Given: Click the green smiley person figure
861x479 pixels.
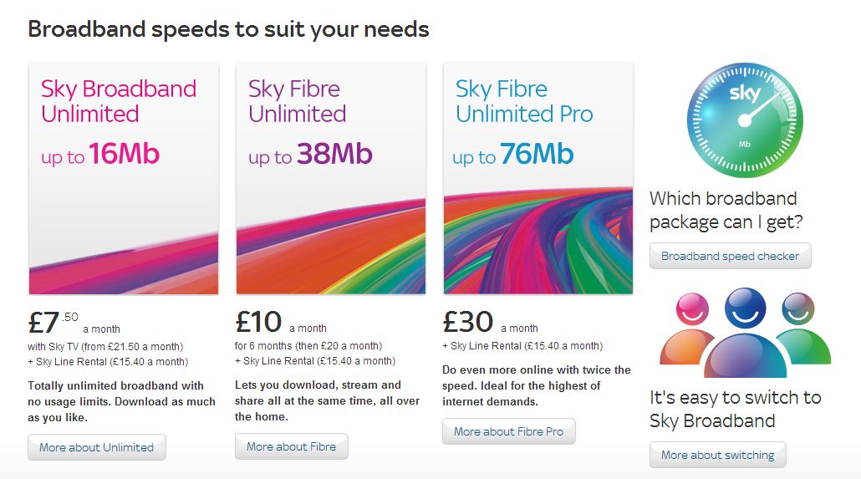Looking at the screenshot, I should pyautogui.click(x=800, y=333).
